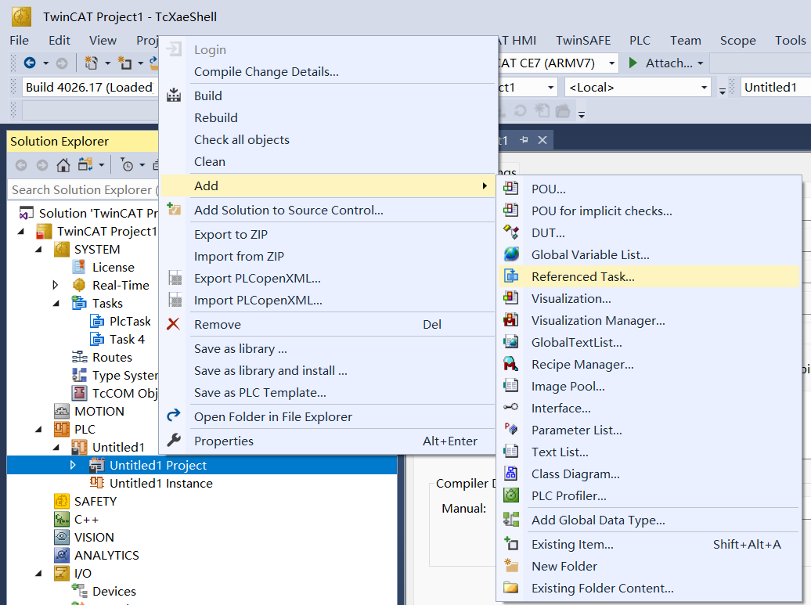This screenshot has width=811, height=605.
Task: Collapse the Tasks tree node
Action: (x=56, y=304)
